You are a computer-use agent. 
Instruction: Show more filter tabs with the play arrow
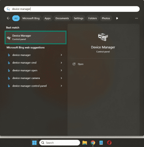[117, 18]
